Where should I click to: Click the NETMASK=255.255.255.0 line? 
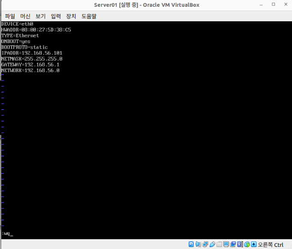point(32,59)
